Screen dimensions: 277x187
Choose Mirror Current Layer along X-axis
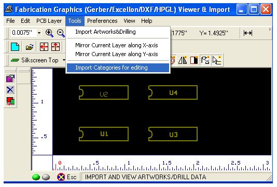point(117,45)
